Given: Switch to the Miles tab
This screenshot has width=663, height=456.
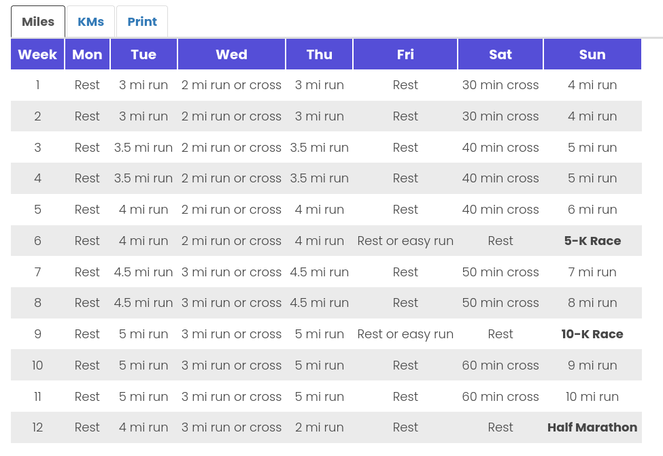Looking at the screenshot, I should click(x=38, y=22).
